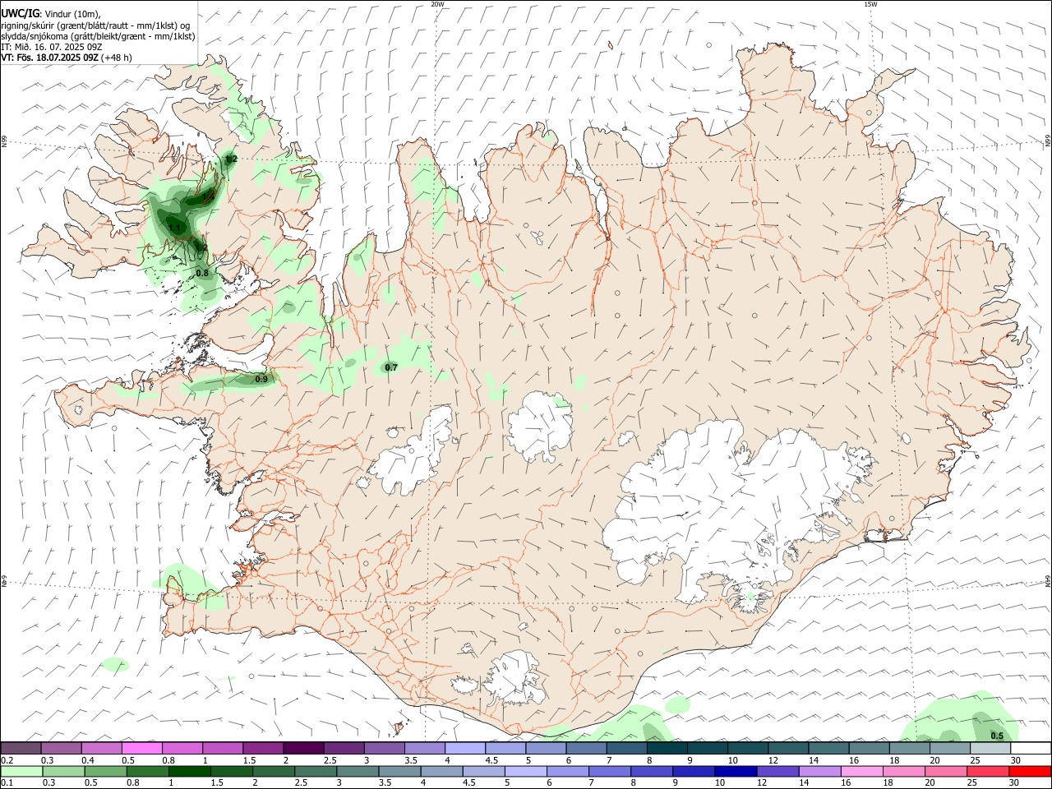1052x789 pixels.
Task: Click the UWC/IG title text
Action: click(21, 13)
